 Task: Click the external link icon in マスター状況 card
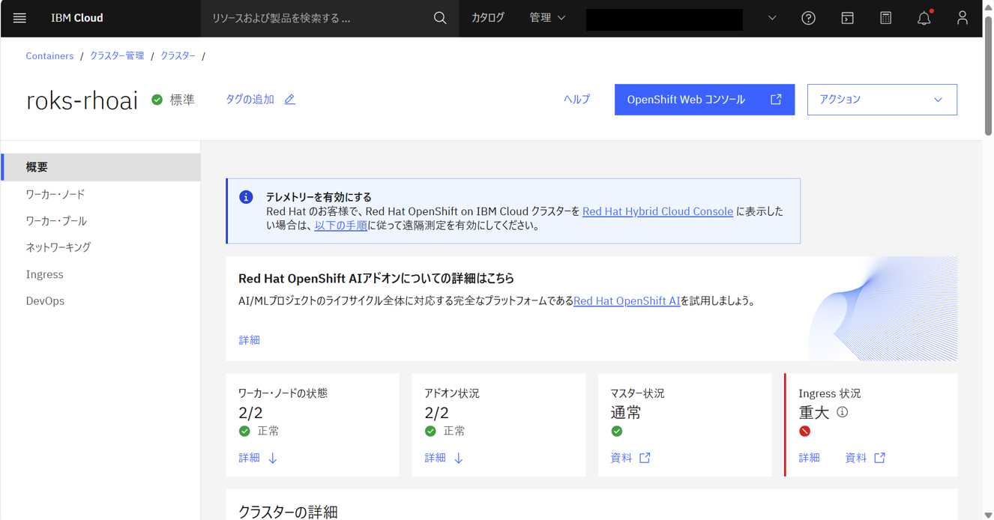pyautogui.click(x=645, y=458)
